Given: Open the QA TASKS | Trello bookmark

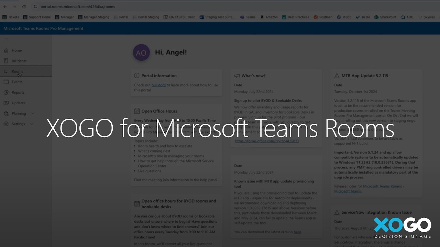Looking at the screenshot, I should point(179,17).
